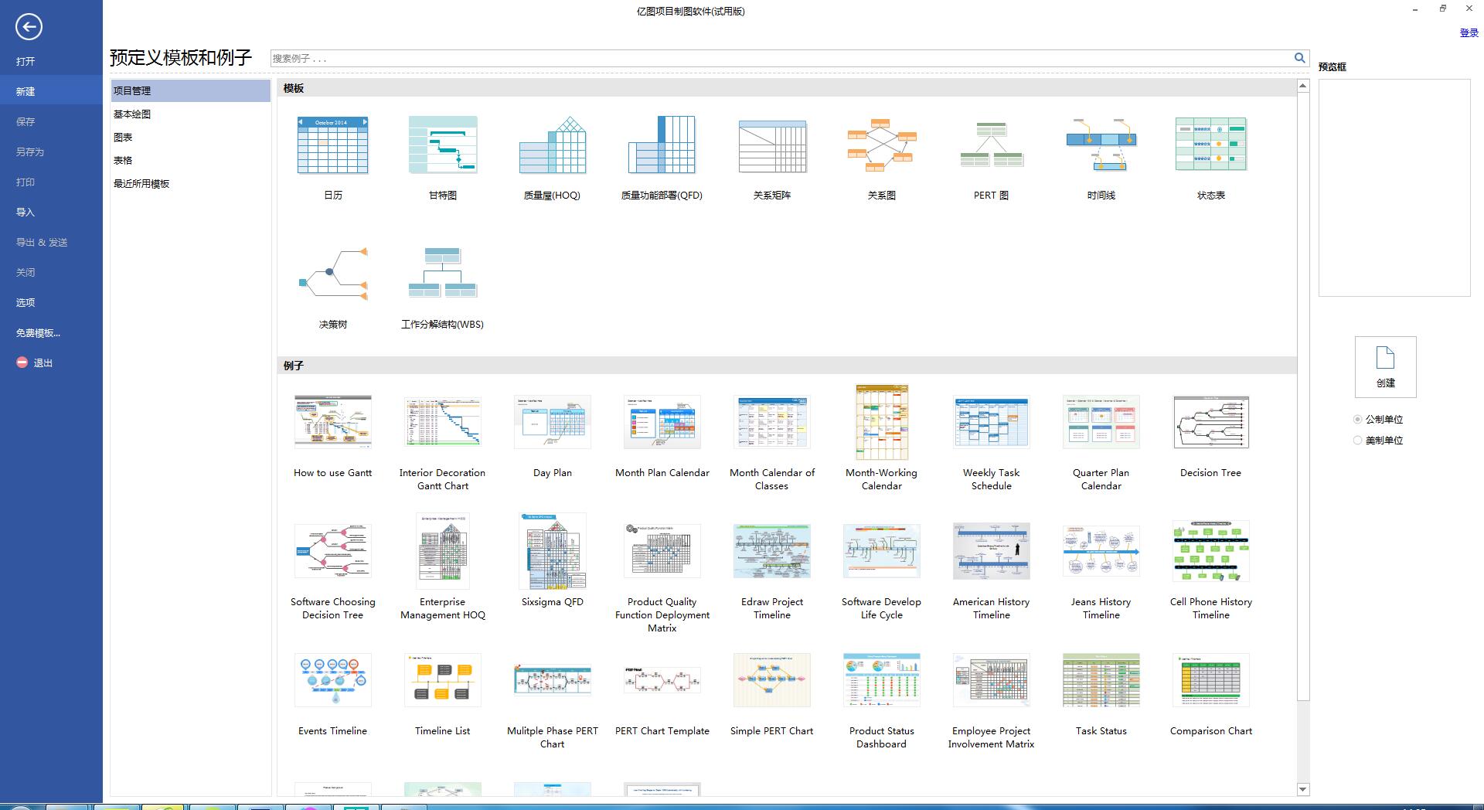Select the 公制单位 radio button
Image resolution: width=1484 pixels, height=810 pixels.
1357,420
